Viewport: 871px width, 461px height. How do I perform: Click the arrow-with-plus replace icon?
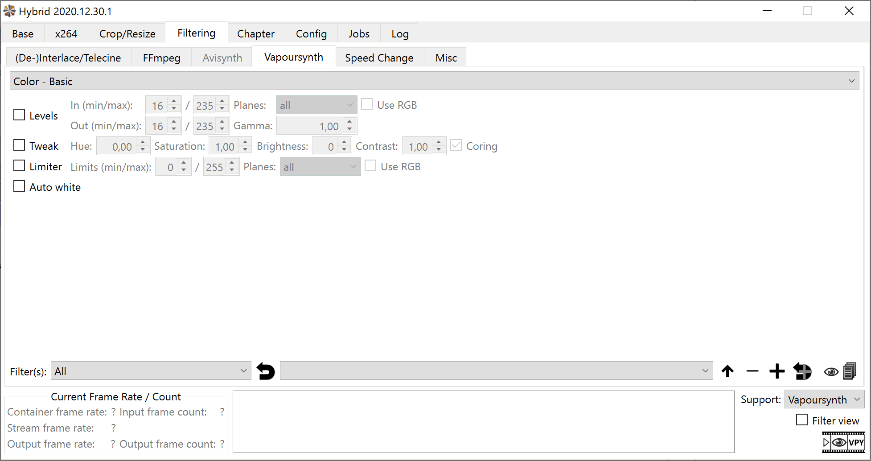coord(802,371)
